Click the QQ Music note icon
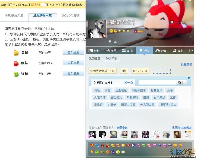The width and height of the screenshot is (197, 159). pyautogui.click(x=118, y=152)
